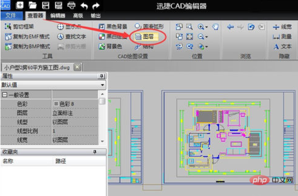This screenshot has width=298, height=196.
Task: Open the zoom in dropdown arrow
Action: click(x=206, y=27)
